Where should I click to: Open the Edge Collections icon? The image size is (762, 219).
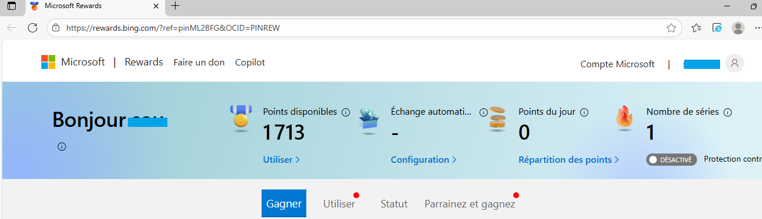pos(717,28)
